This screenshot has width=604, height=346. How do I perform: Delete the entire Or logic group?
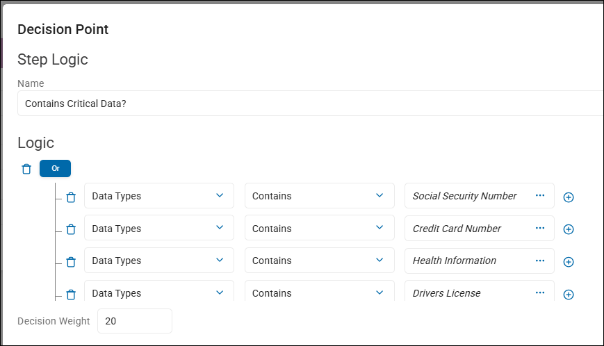tap(26, 169)
